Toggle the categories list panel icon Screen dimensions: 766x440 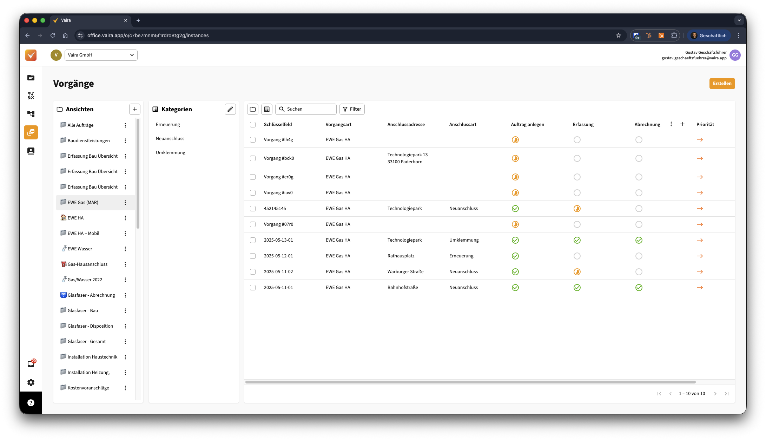pos(267,109)
